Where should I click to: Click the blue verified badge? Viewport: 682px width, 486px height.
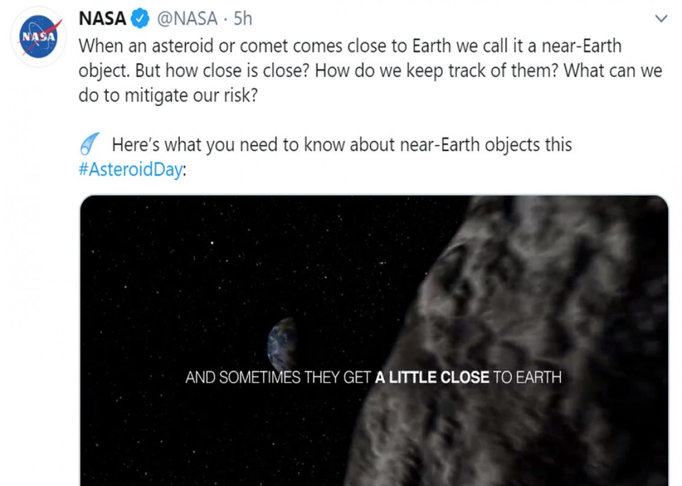coord(139,19)
